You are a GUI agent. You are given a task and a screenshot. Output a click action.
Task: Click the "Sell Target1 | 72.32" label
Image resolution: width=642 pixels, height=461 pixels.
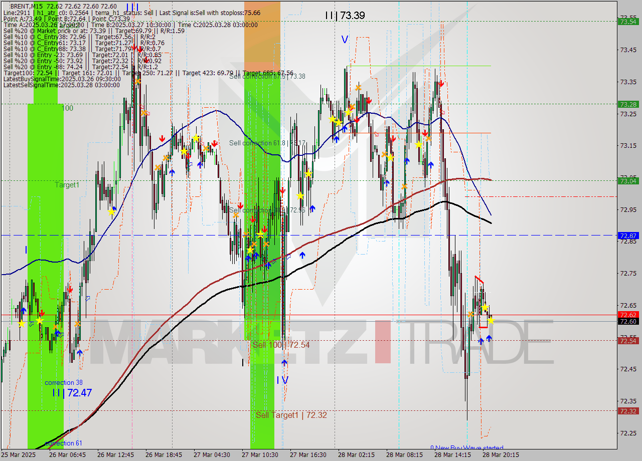[x=291, y=415]
